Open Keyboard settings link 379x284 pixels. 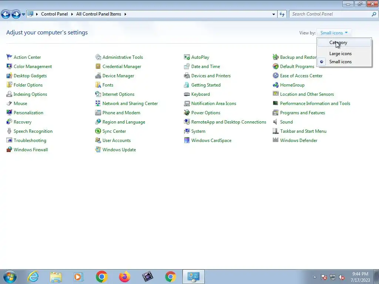pyautogui.click(x=200, y=94)
